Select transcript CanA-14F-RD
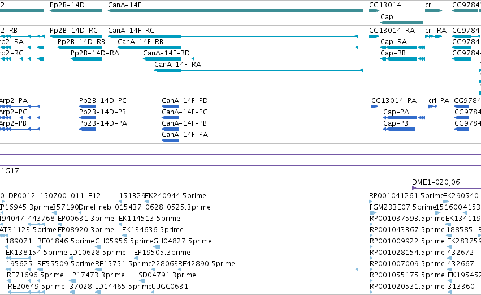 click(x=169, y=59)
